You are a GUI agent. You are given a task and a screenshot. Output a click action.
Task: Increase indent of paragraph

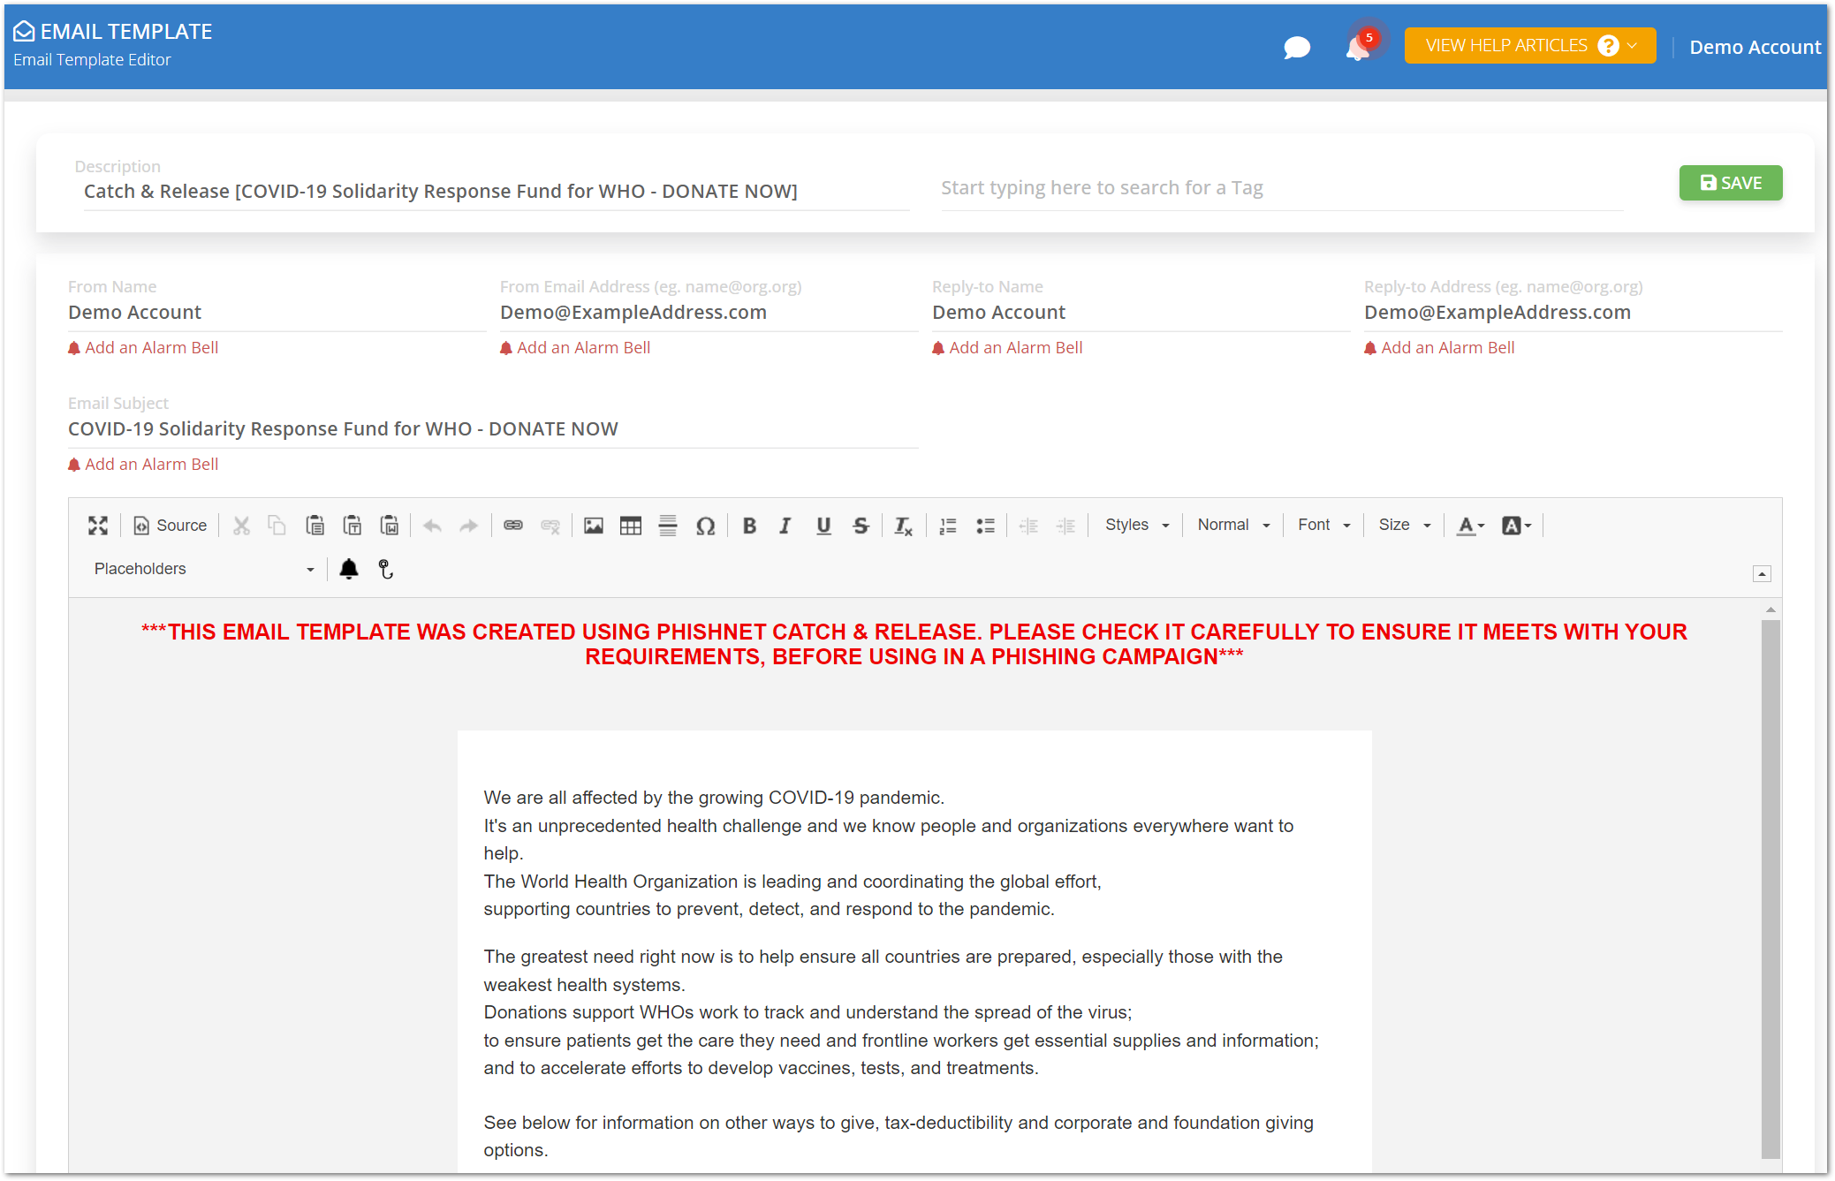tap(1066, 526)
